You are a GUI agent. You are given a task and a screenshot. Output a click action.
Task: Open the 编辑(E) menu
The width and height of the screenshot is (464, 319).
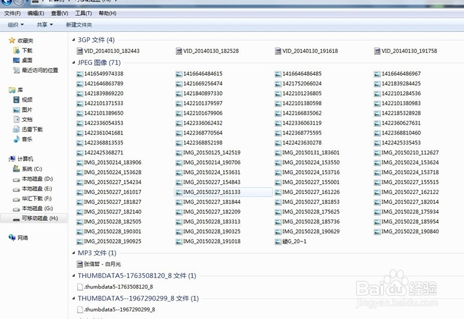(x=36, y=13)
